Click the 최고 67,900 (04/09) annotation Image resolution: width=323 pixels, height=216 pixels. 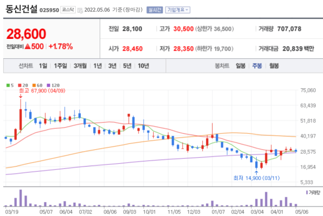pyautogui.click(x=42, y=91)
